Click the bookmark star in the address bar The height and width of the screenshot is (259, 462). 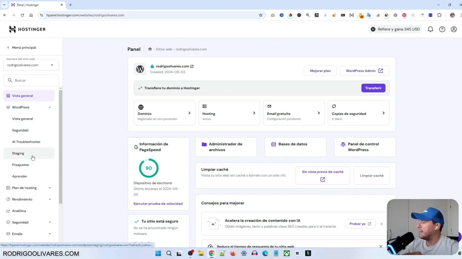pyautogui.click(x=260, y=15)
